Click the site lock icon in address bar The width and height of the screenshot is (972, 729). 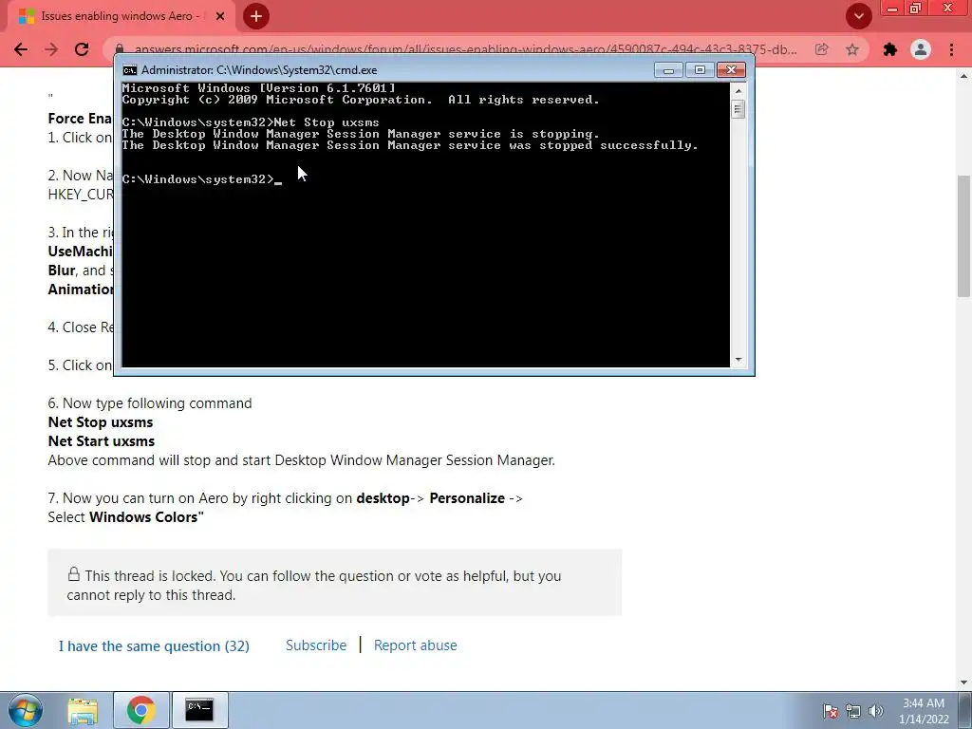tap(121, 49)
